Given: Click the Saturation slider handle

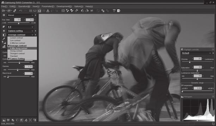Looking at the screenshot, I should click(197, 71).
